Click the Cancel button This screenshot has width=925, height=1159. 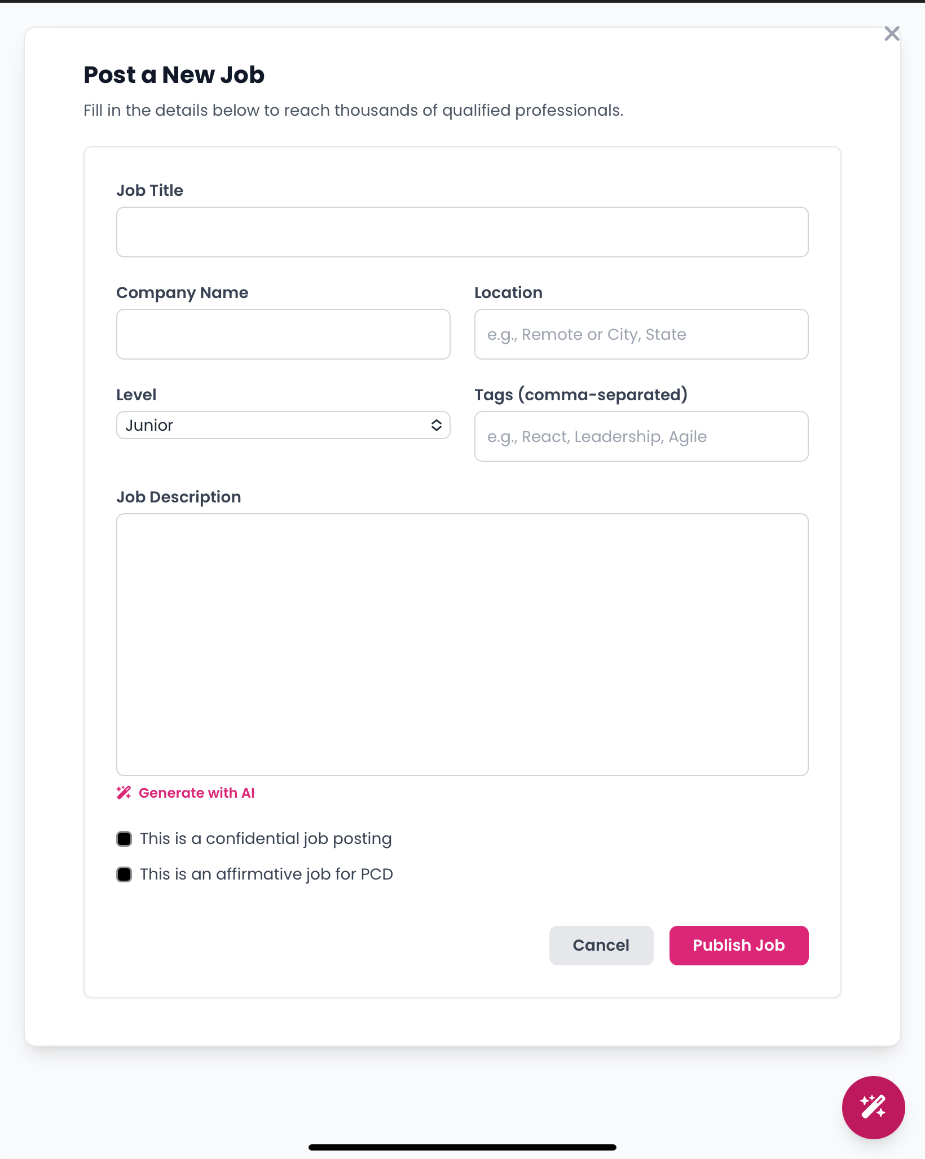point(601,945)
